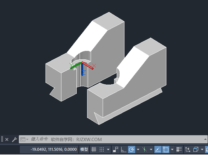Turn off 2D object snap

click(x=166, y=149)
